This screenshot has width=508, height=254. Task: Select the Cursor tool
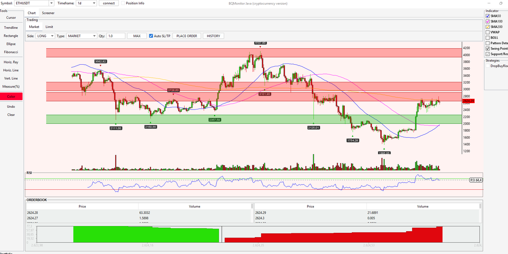(11, 18)
